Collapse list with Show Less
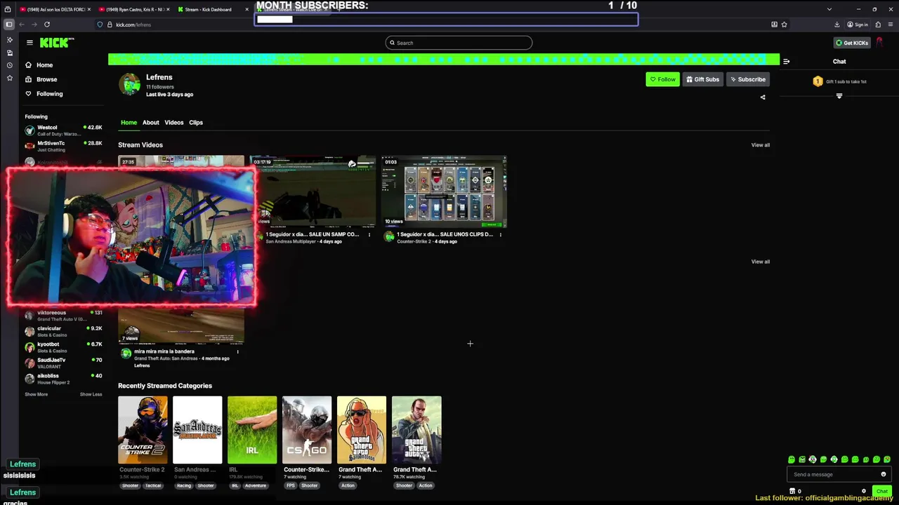This screenshot has width=899, height=505. [x=91, y=394]
